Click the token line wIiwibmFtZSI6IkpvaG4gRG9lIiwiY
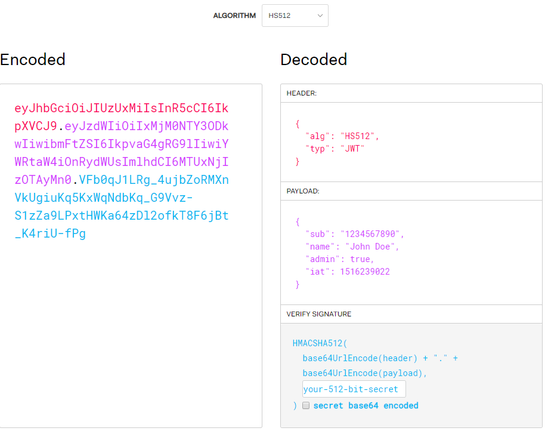This screenshot has width=548, height=434. [x=121, y=144]
